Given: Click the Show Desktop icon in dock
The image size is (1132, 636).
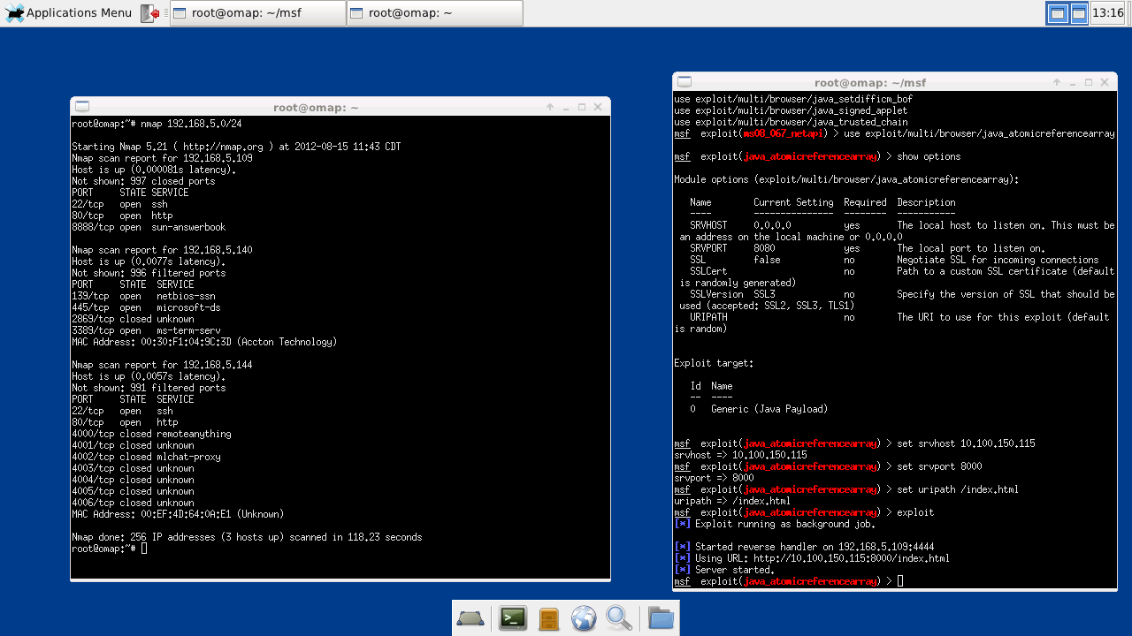Looking at the screenshot, I should [470, 618].
